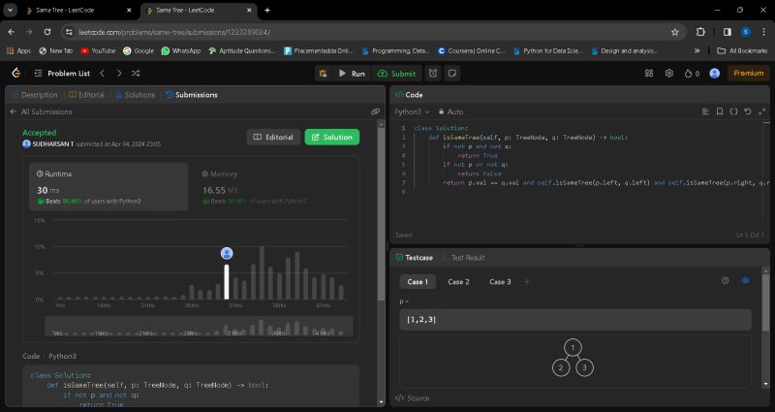
Task: Open the layout manager grid icon
Action: [648, 73]
